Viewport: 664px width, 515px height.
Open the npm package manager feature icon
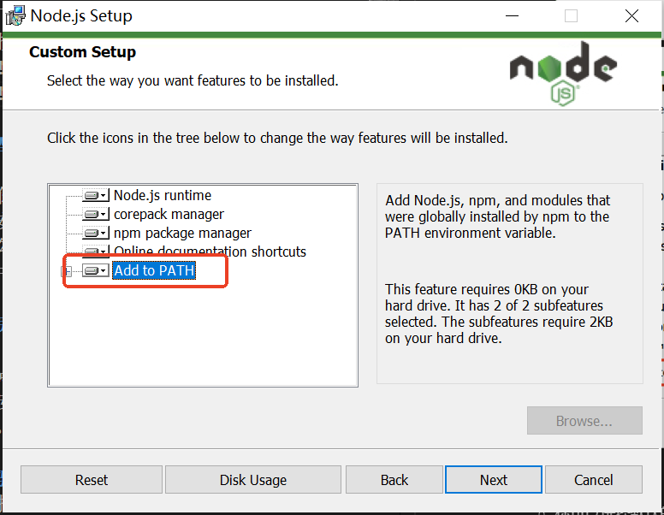click(95, 233)
